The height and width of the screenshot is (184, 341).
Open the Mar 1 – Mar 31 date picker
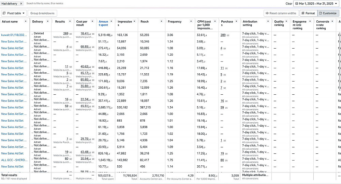(x=316, y=3)
